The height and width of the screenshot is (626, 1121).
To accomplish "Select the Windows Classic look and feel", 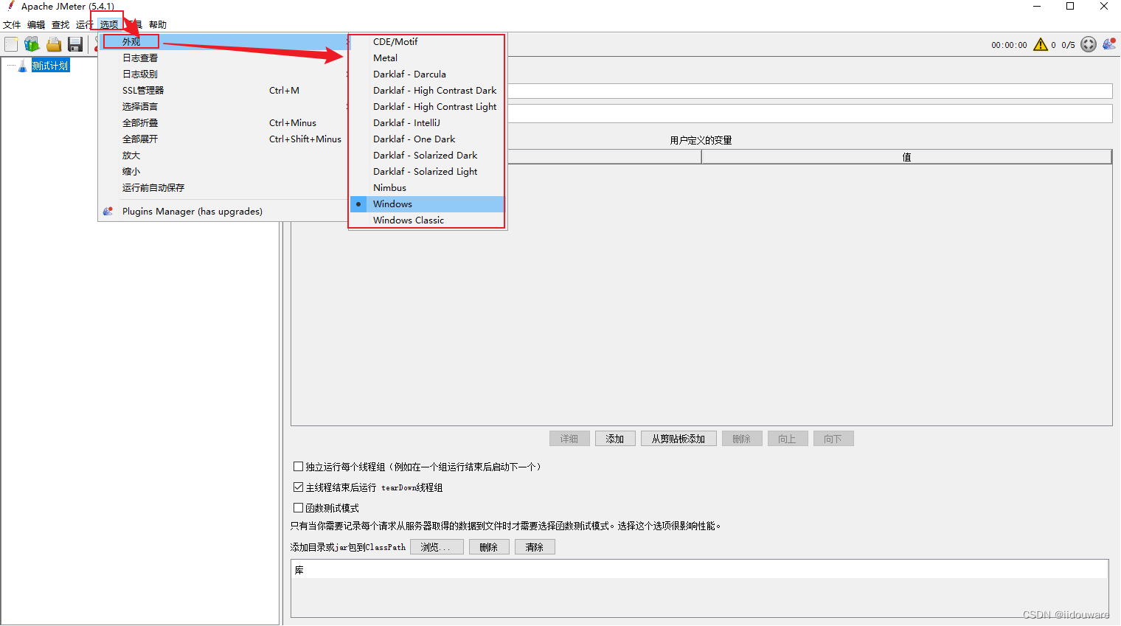I will (427, 220).
